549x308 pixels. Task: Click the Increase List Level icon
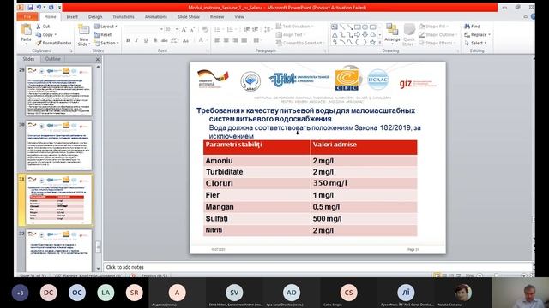tap(256, 29)
